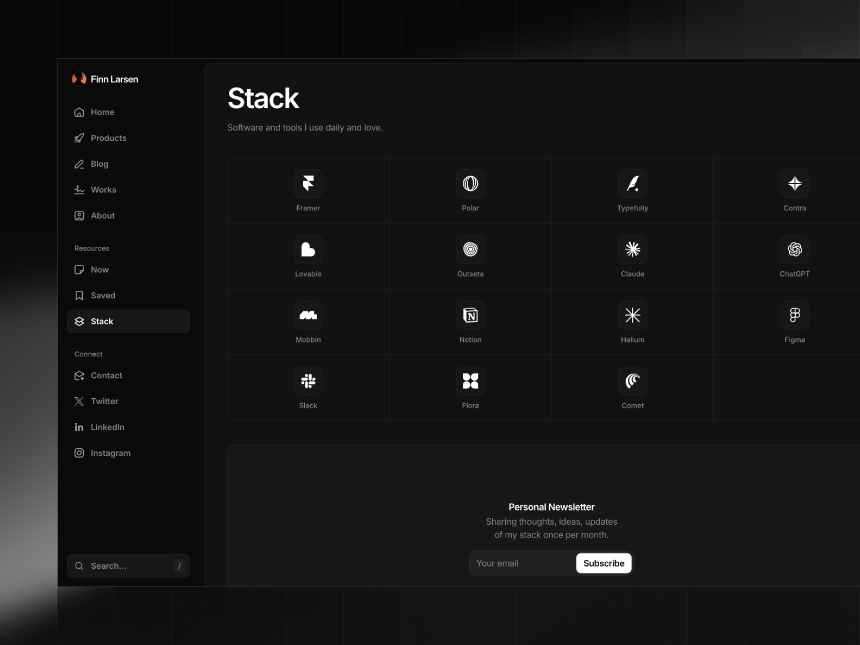Open the Figma logo icon

tap(795, 315)
